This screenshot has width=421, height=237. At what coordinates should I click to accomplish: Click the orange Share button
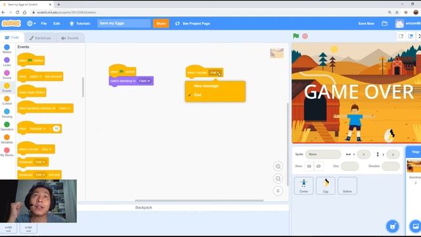click(161, 24)
